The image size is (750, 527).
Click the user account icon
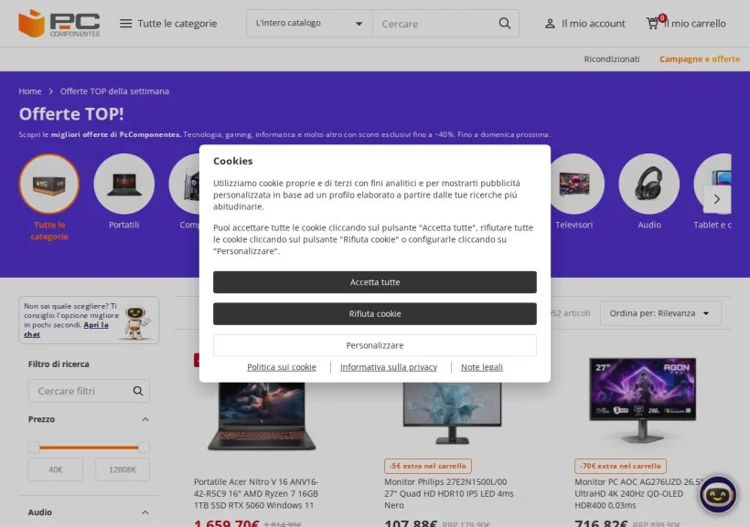550,24
